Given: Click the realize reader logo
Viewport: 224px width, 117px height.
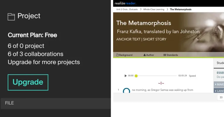Looking at the screenshot, I should click(x=125, y=3).
